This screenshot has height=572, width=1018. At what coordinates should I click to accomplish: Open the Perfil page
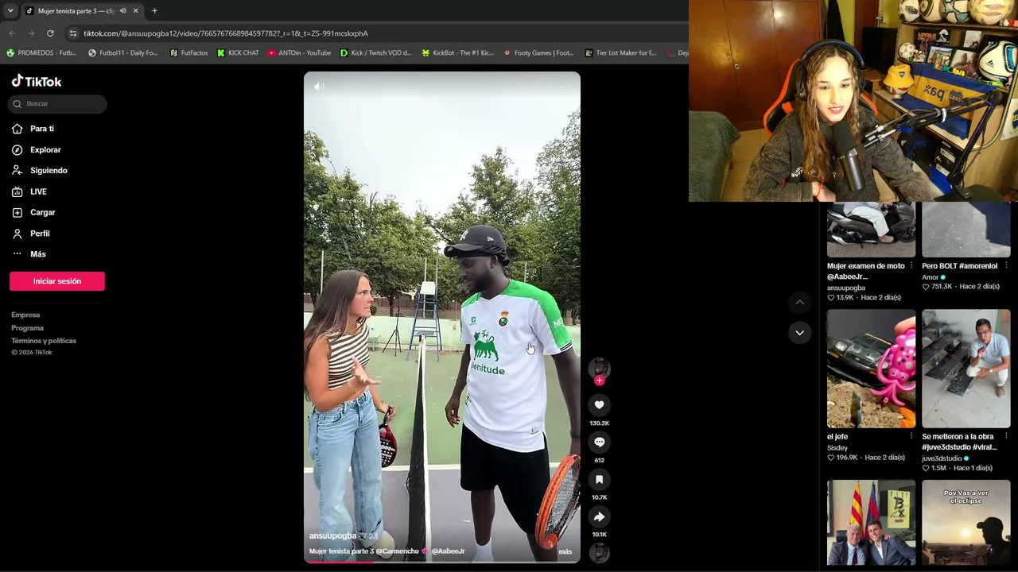31,234
